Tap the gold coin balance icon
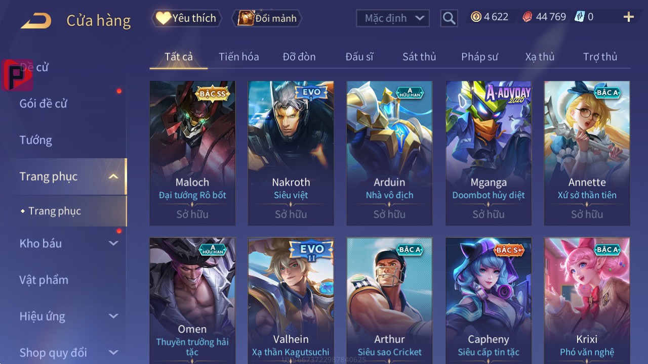Viewport: 648px width, 364px height. [x=476, y=17]
